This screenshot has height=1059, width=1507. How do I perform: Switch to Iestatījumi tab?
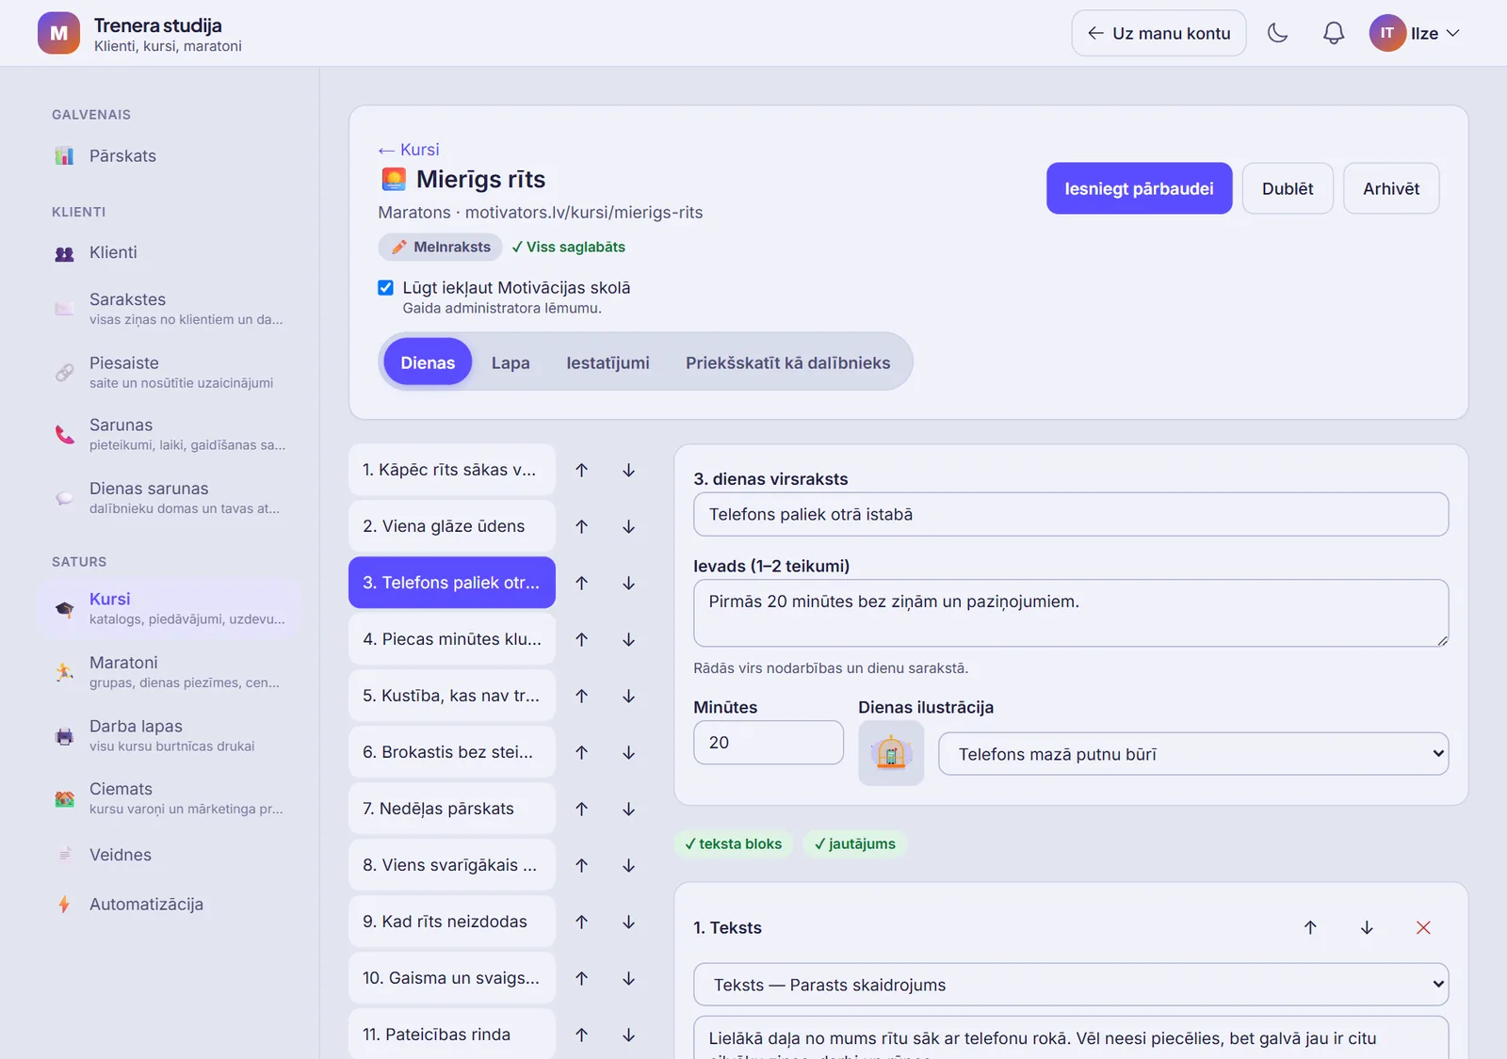point(608,362)
